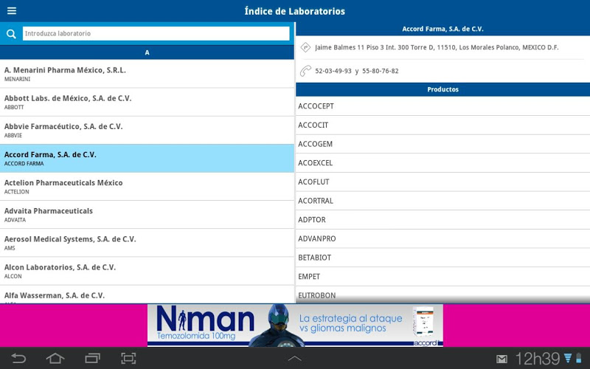Open the mail notification icon
Image resolution: width=590 pixels, height=369 pixels.
click(502, 359)
